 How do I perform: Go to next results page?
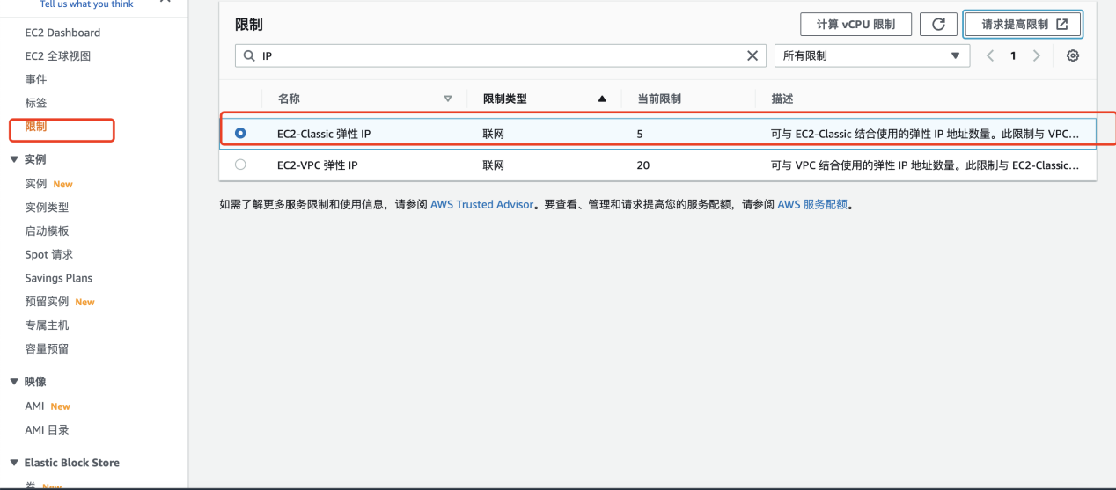(x=1036, y=55)
